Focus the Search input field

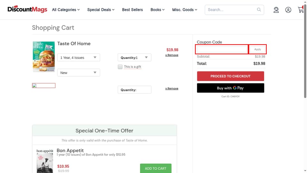(234, 10)
